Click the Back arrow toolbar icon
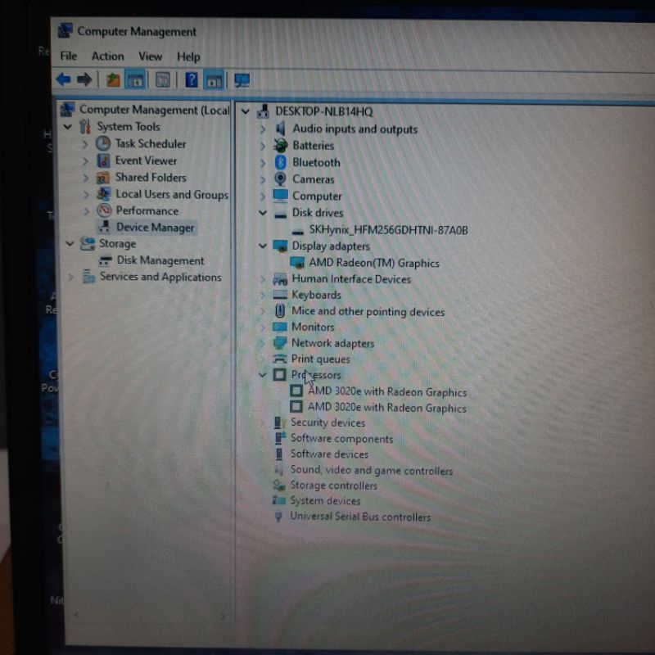655x655 pixels. point(63,79)
